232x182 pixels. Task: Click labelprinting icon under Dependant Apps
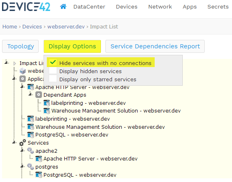47,103
